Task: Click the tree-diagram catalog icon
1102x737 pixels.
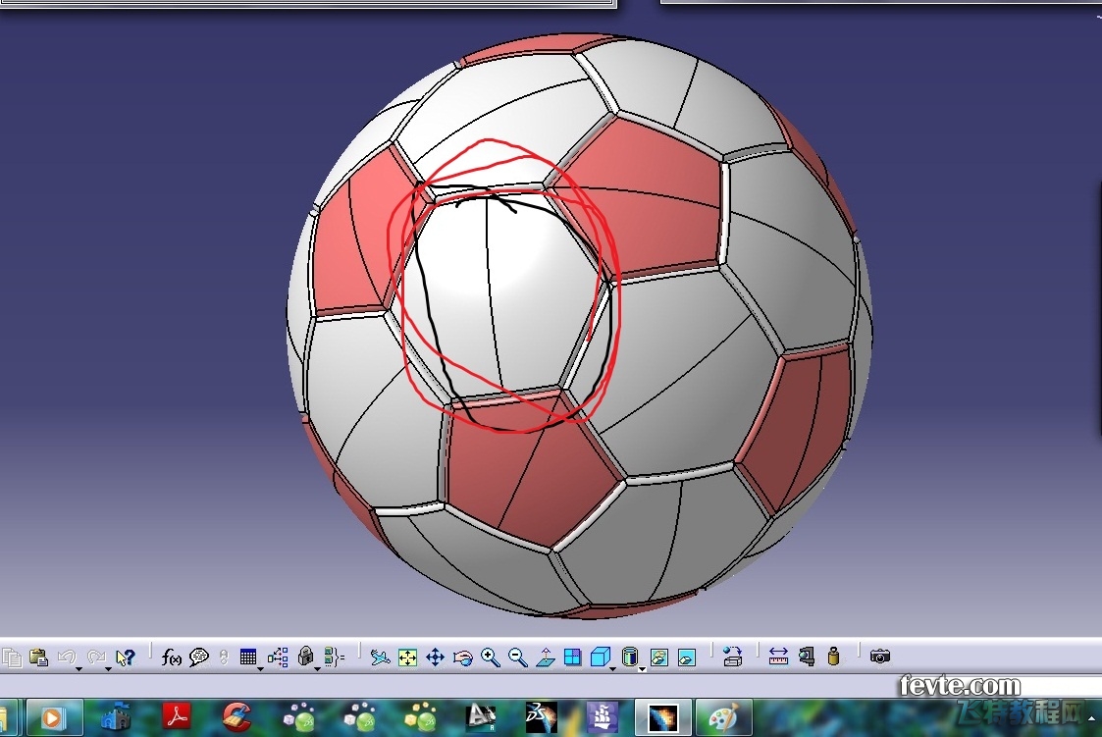Action: 278,657
